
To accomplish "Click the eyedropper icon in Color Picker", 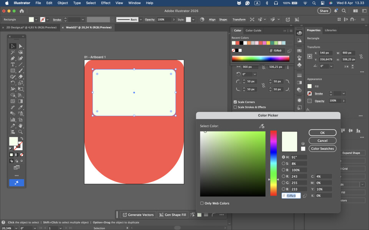I will coord(262,126).
